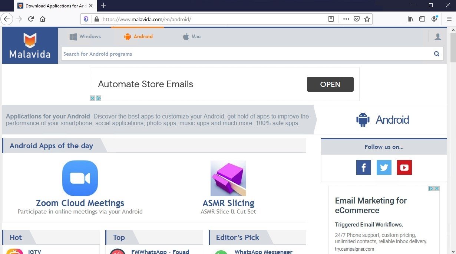Open a new browser tab
Viewport: 456px width, 254px height.
tap(103, 6)
